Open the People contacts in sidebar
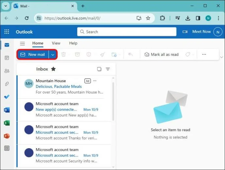The image size is (225, 170). pos(7,71)
